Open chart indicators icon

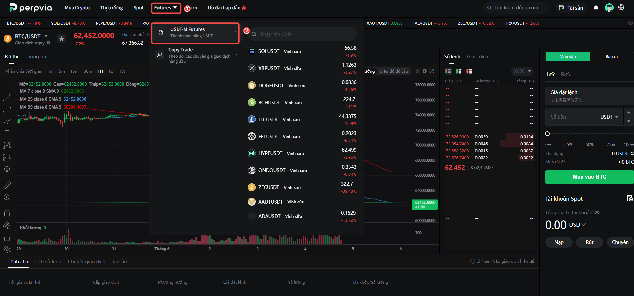tap(418, 71)
